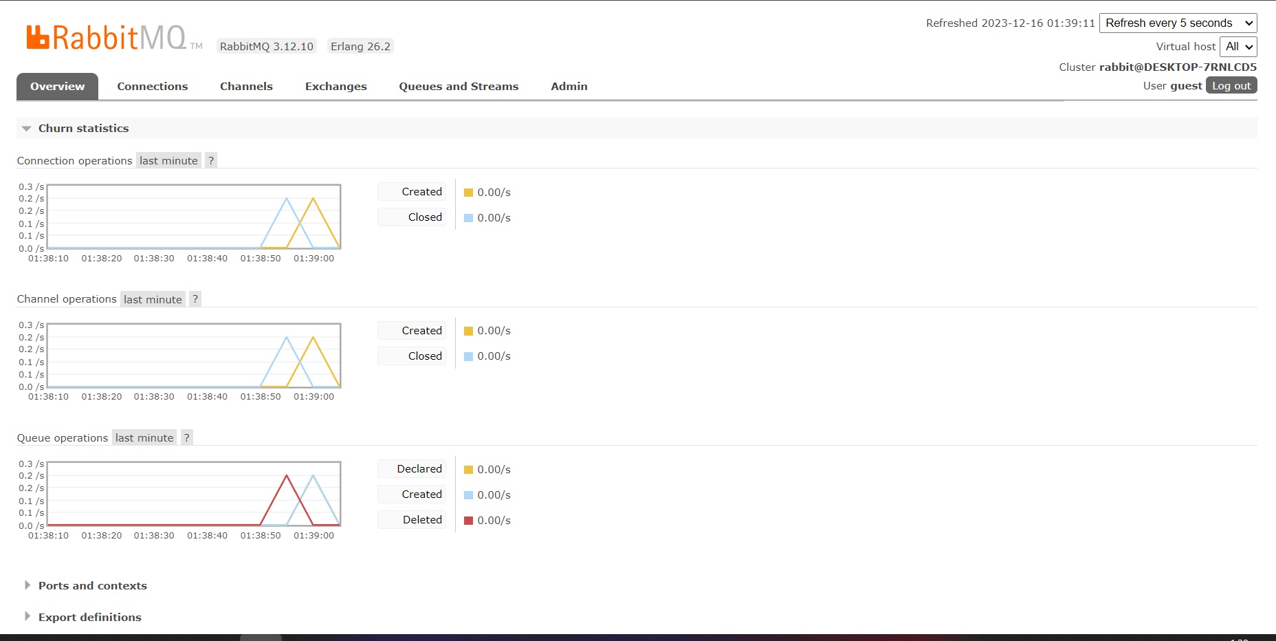Viewport: 1276px width, 641px height.
Task: Click red Deleted swatch for queues
Action: click(x=468, y=521)
